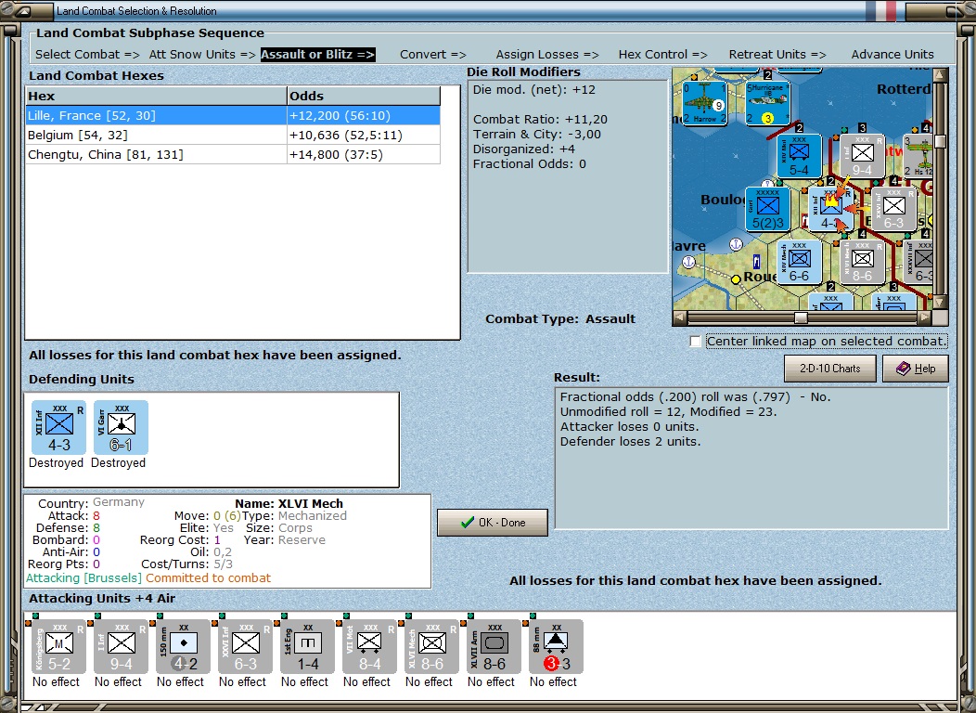Click the mini-map horizontal scrollbar thumb
976x713 pixels.
click(801, 318)
